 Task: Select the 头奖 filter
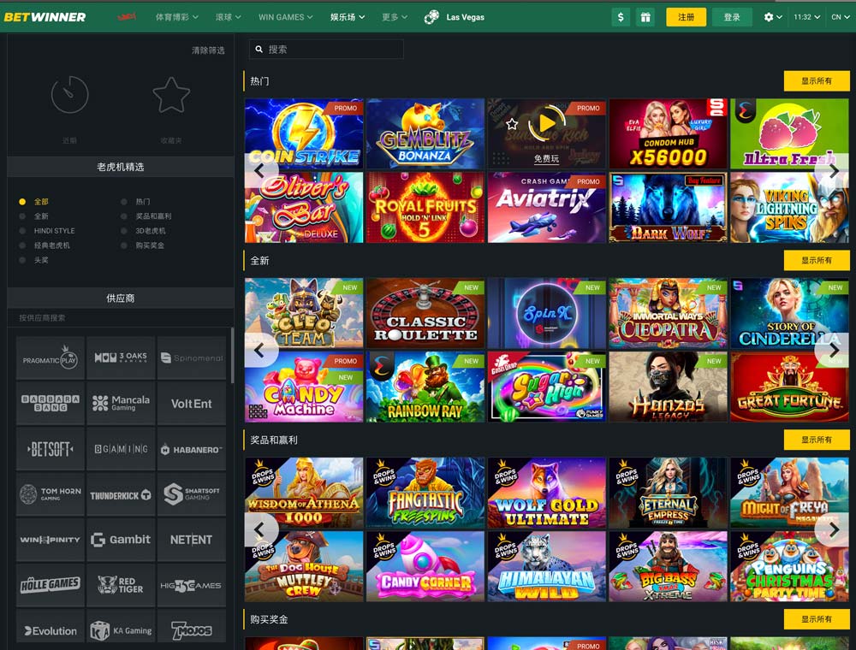click(x=34, y=260)
